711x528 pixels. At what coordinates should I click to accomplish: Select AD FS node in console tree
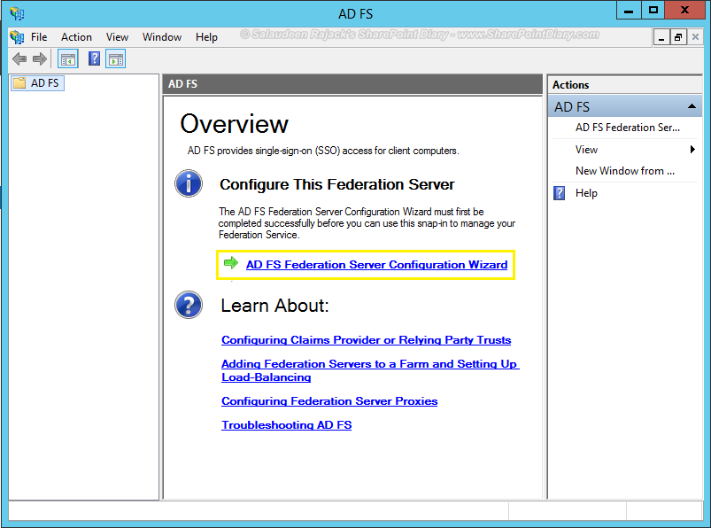point(38,83)
